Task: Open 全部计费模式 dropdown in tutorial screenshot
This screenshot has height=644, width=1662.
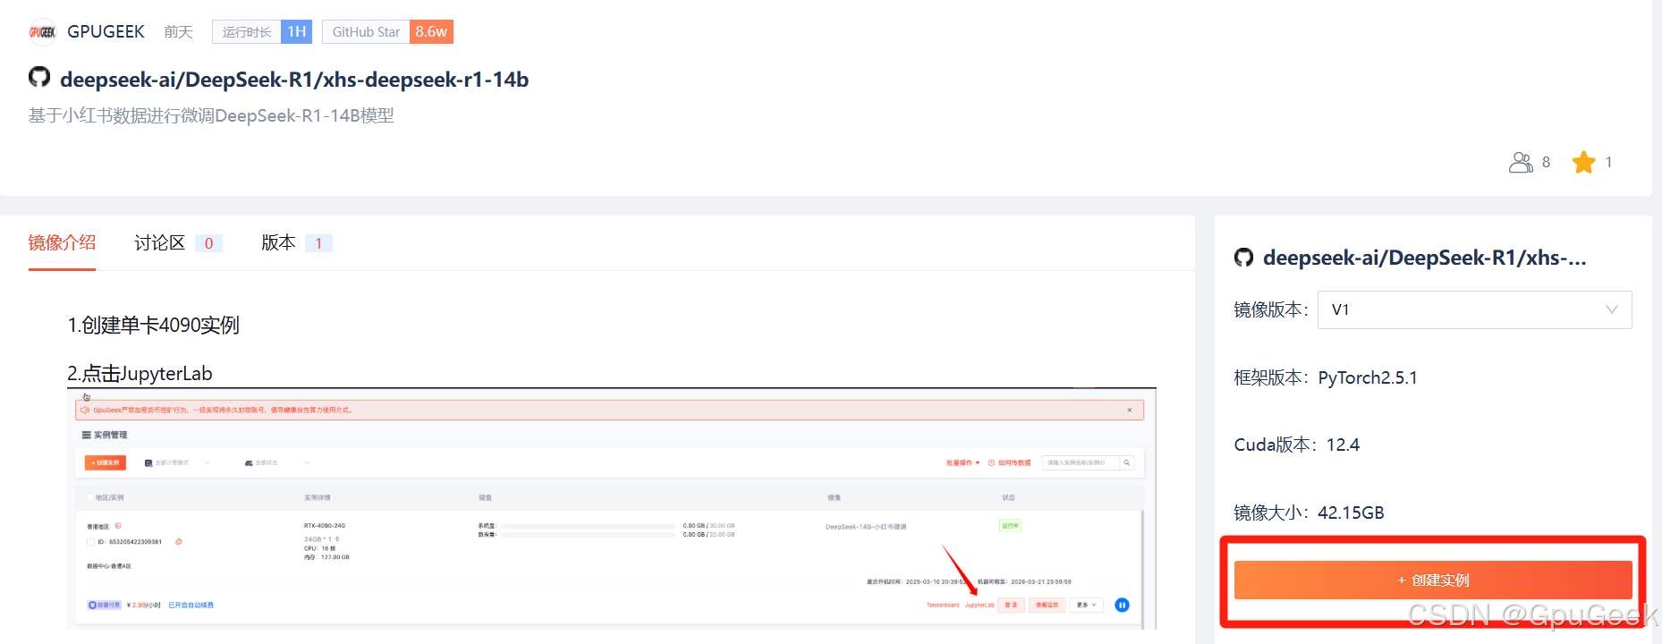Action: tap(177, 462)
